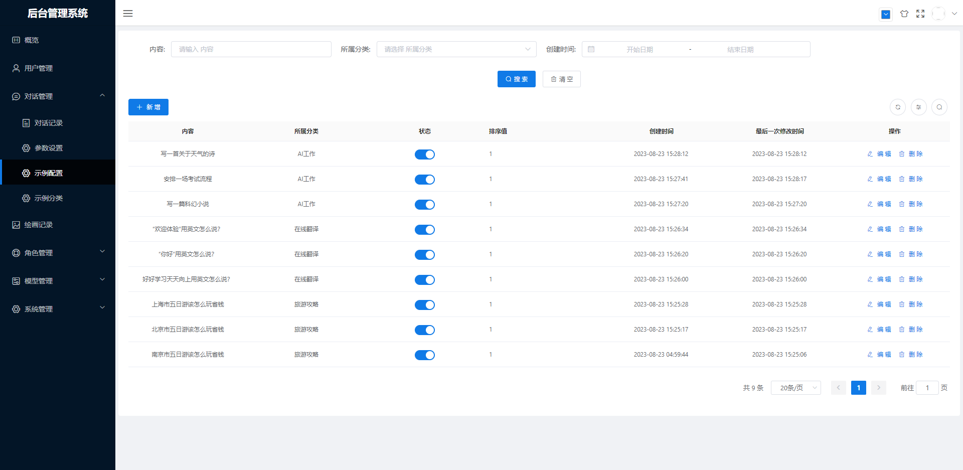Click the blue 搜索 button

coord(516,79)
